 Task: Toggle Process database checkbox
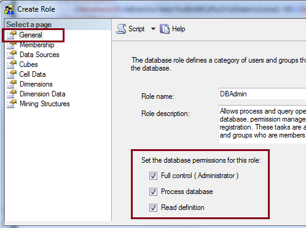(153, 192)
